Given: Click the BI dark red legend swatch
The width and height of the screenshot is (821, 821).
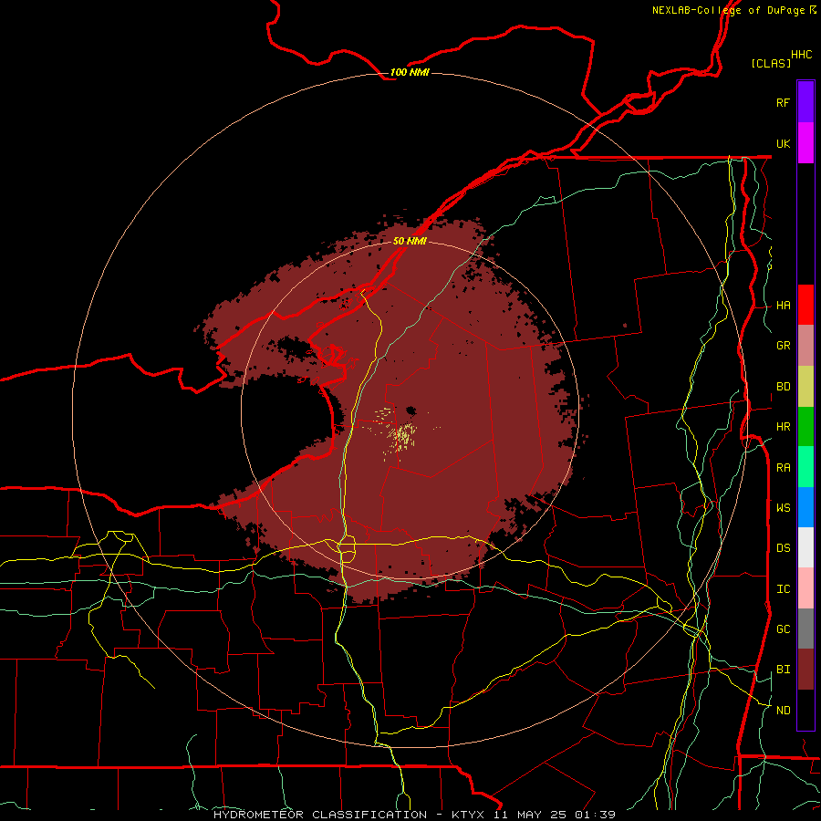Looking at the screenshot, I should click(x=805, y=670).
